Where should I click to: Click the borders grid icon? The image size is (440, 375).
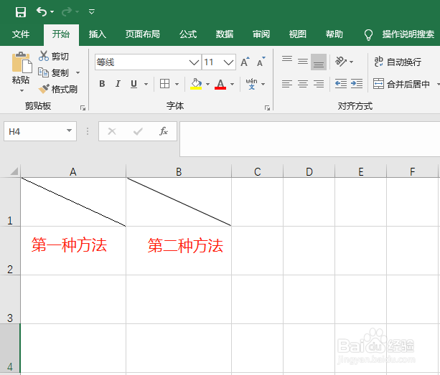tap(164, 83)
